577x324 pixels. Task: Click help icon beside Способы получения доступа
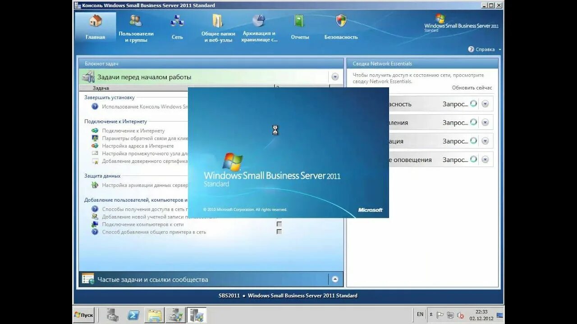coord(95,209)
